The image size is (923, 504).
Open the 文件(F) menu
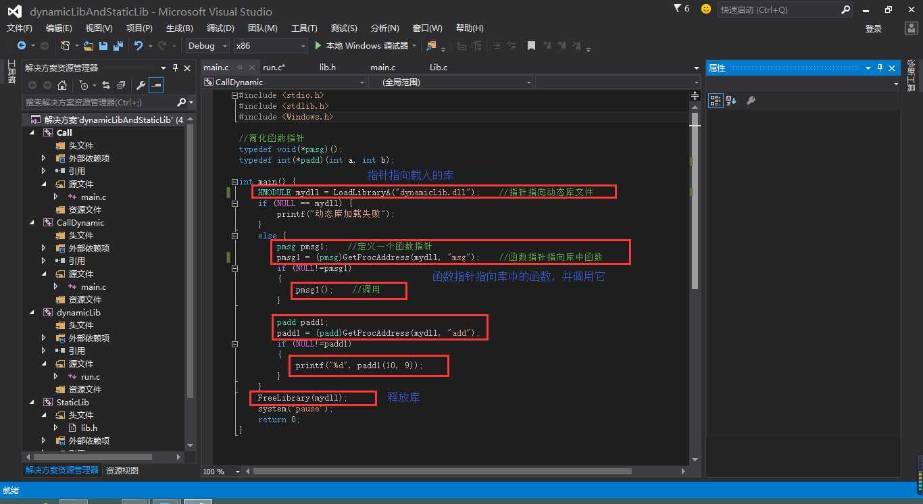(x=20, y=28)
